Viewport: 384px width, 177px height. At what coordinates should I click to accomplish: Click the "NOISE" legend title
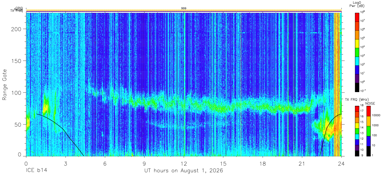point(370,103)
